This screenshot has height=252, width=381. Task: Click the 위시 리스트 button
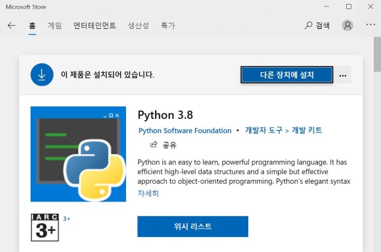(192, 226)
